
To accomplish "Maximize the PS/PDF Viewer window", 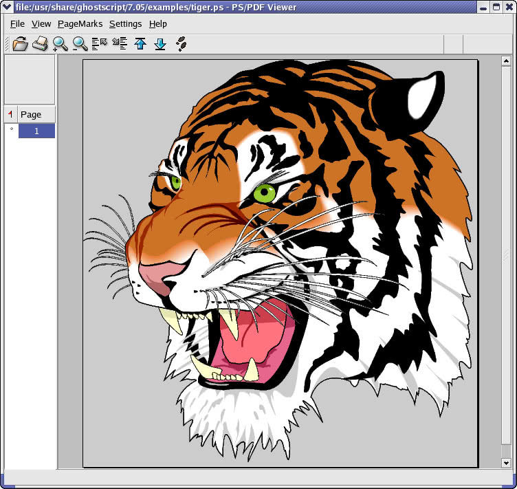I will click(496, 7).
